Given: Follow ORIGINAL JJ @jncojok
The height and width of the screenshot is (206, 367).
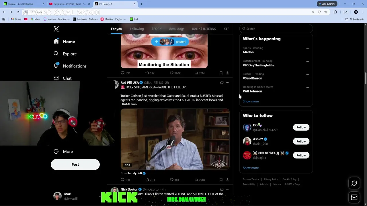Looking at the screenshot, I should (x=301, y=155).
